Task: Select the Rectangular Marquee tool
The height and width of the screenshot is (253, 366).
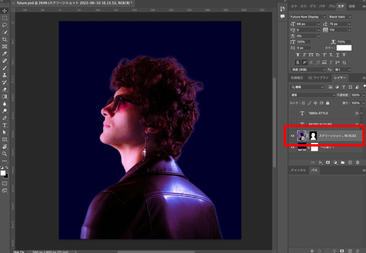Action: (x=4, y=18)
